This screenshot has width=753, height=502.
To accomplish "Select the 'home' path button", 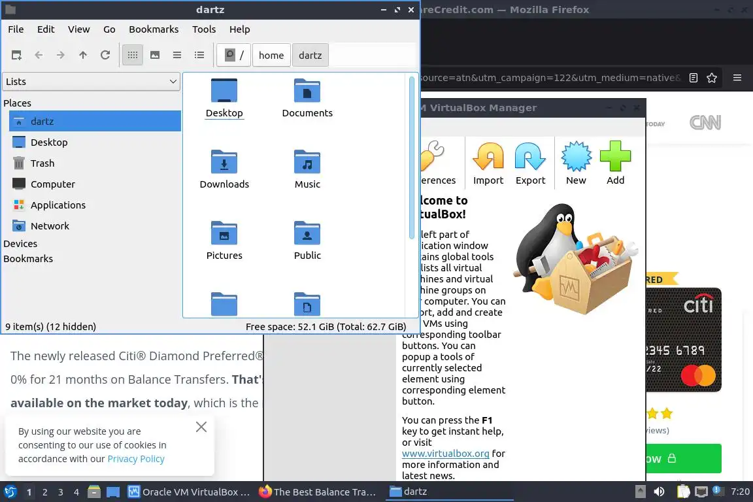I will coord(271,56).
